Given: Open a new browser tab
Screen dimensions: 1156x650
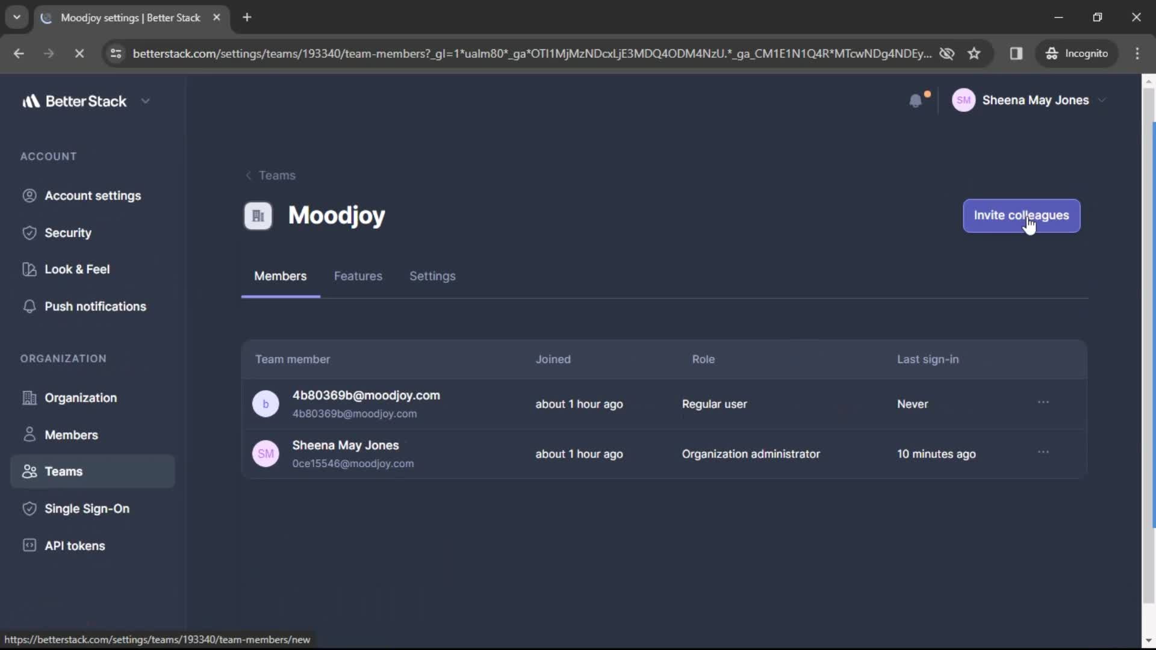Looking at the screenshot, I should pyautogui.click(x=247, y=17).
